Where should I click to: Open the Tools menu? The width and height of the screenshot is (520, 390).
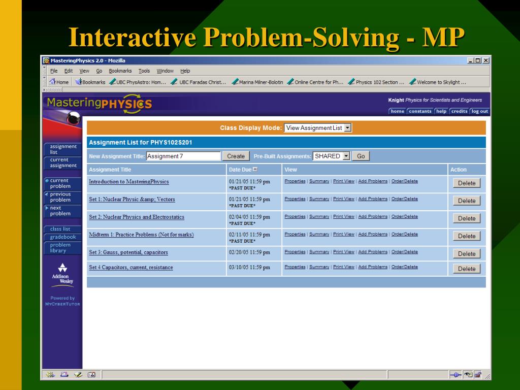point(144,71)
